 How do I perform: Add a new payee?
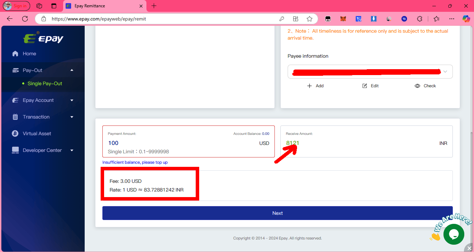(x=315, y=86)
